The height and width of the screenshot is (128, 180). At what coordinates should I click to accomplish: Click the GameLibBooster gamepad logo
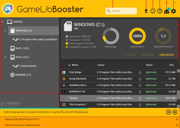tap(8, 9)
